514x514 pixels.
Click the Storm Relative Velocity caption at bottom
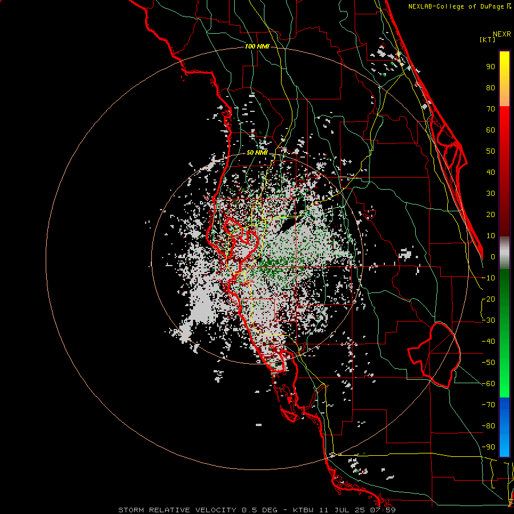[x=257, y=510]
